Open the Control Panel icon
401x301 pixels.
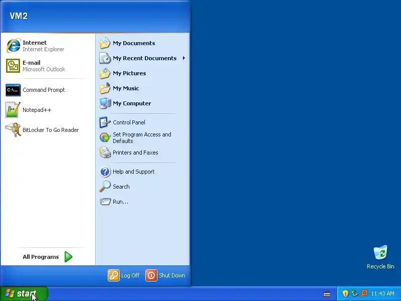[x=105, y=122]
